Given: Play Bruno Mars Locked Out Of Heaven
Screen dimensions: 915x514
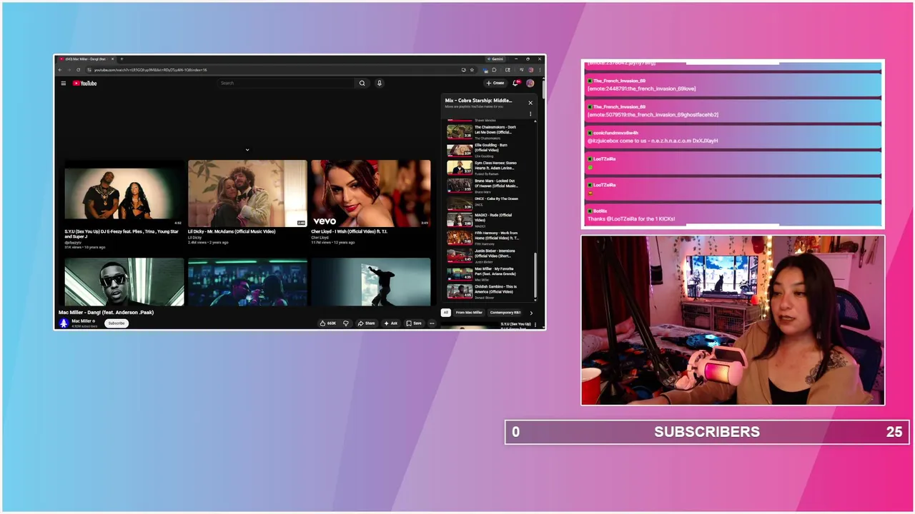Looking at the screenshot, I should [490, 186].
